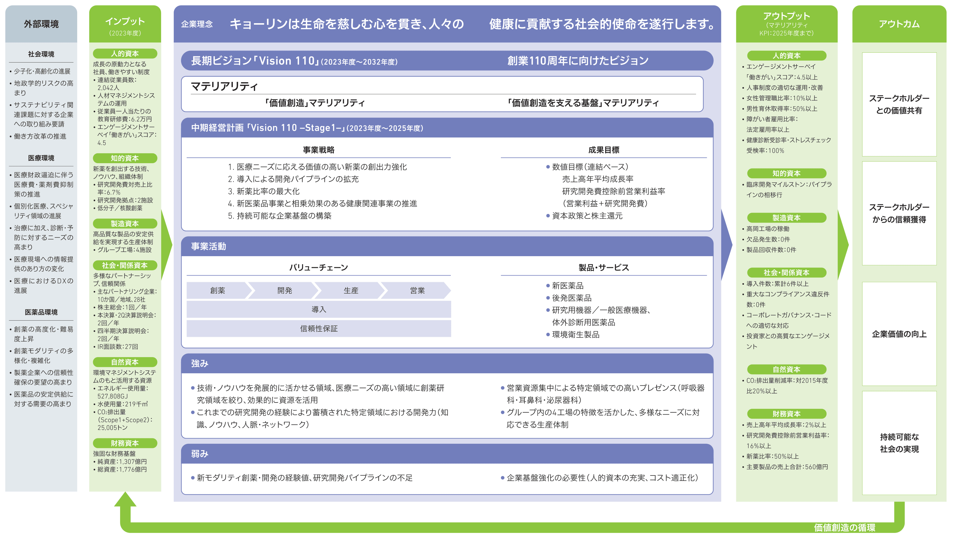Click 創薬の高度化・難易度上昇 item

point(42,334)
